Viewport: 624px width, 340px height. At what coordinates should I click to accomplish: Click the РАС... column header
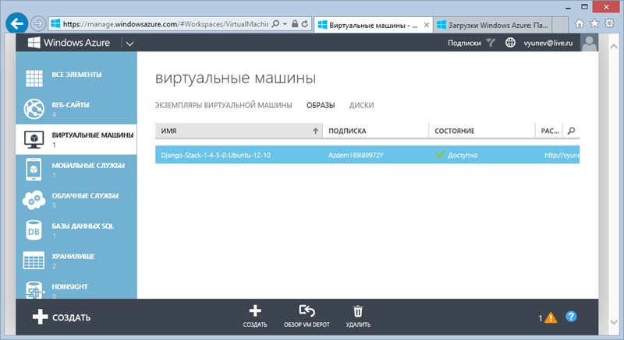550,131
